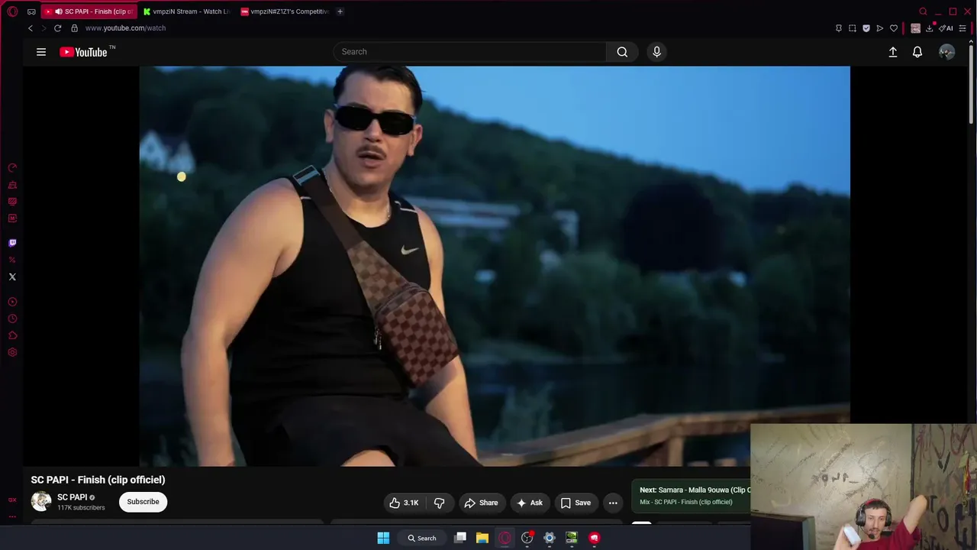The image size is (977, 550).
Task: Open the sidebar settings gear
Action: (12, 352)
